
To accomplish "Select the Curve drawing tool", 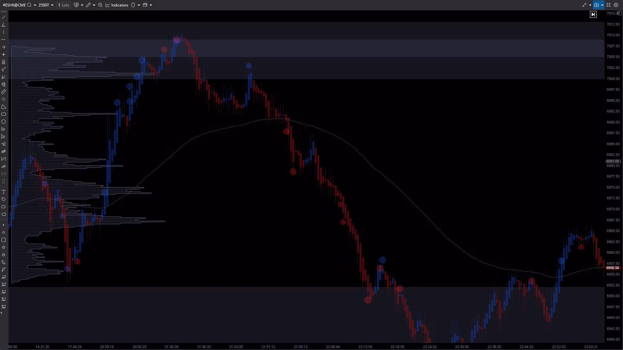I will pos(4,69).
